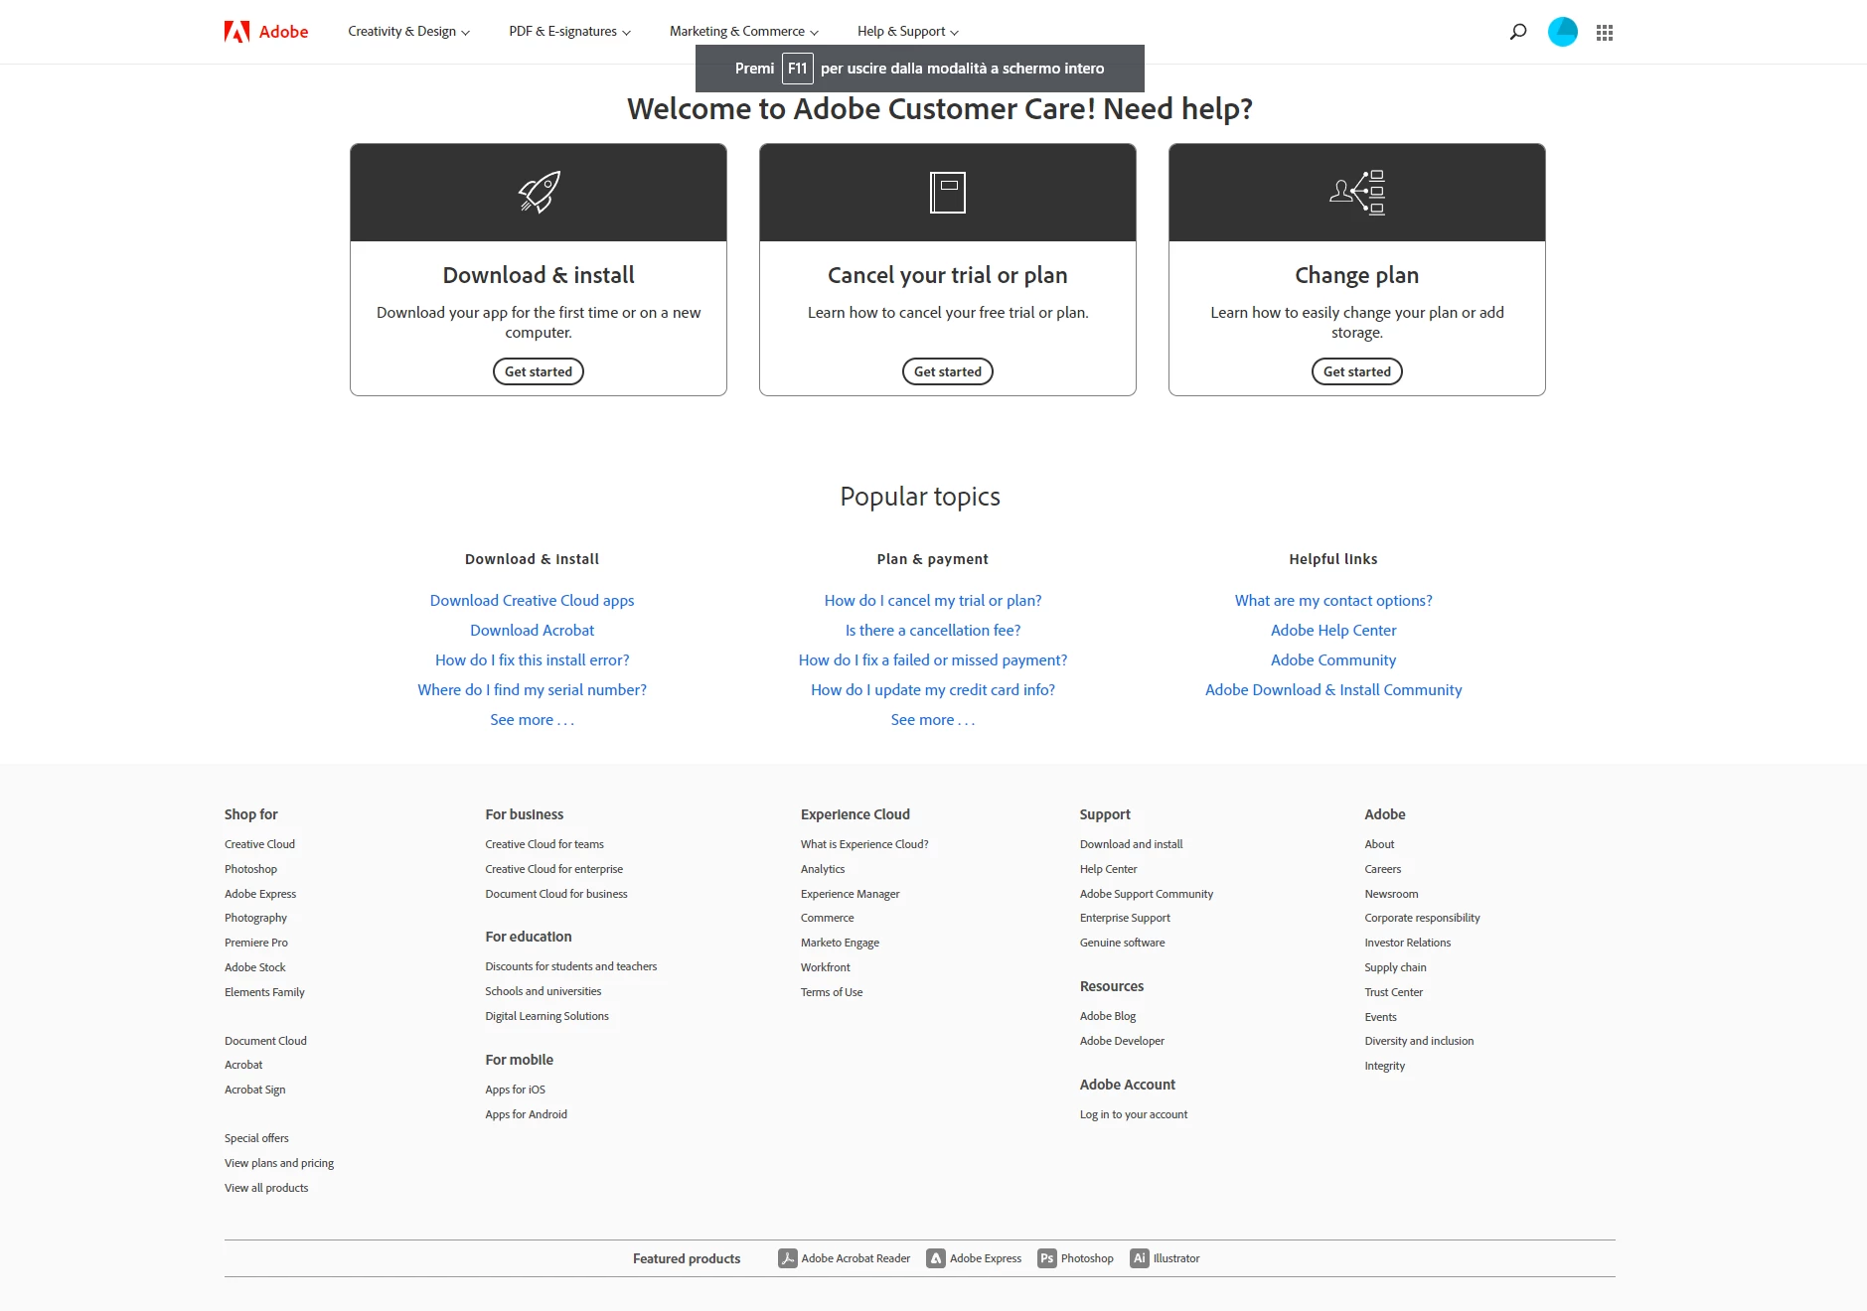Open Enterprise Support footer link
Image resolution: width=1867 pixels, height=1311 pixels.
click(1125, 918)
